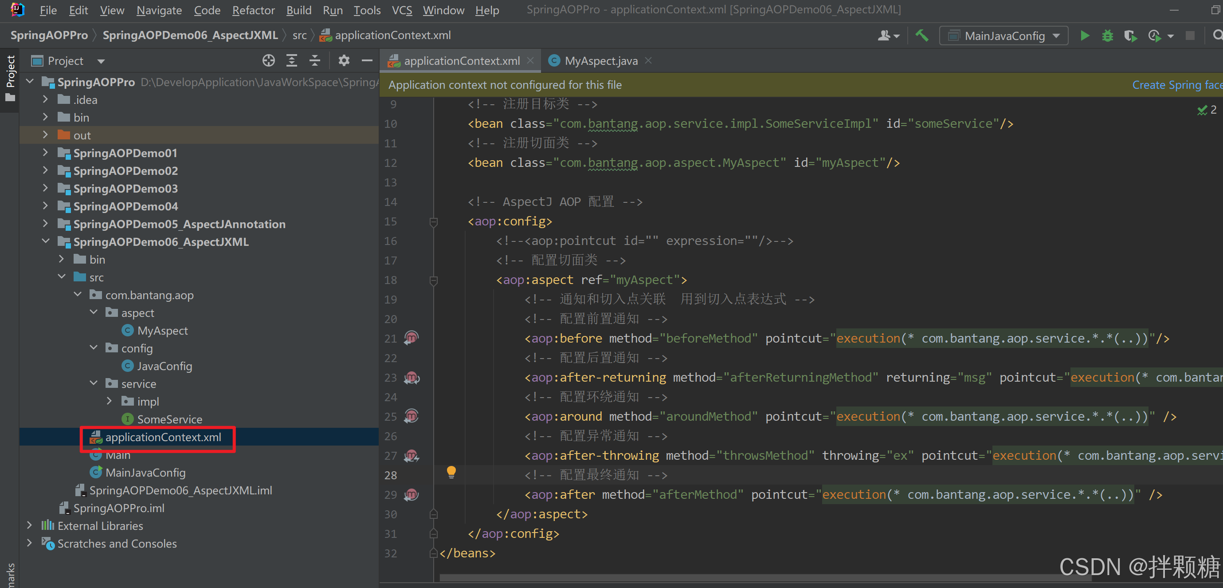The width and height of the screenshot is (1223, 588).
Task: Click the Run with Coverage icon
Action: coord(1130,36)
